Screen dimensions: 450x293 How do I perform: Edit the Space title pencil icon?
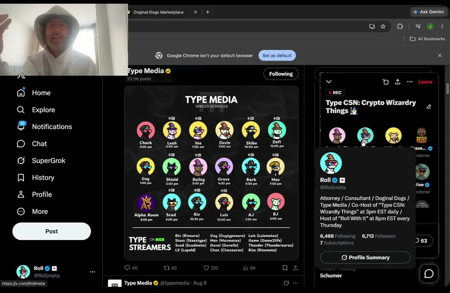click(429, 107)
